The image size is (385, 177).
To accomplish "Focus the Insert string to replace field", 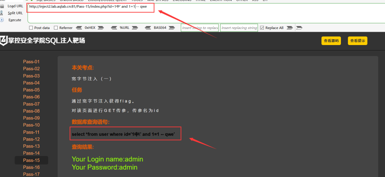I will pyautogui.click(x=200, y=28).
